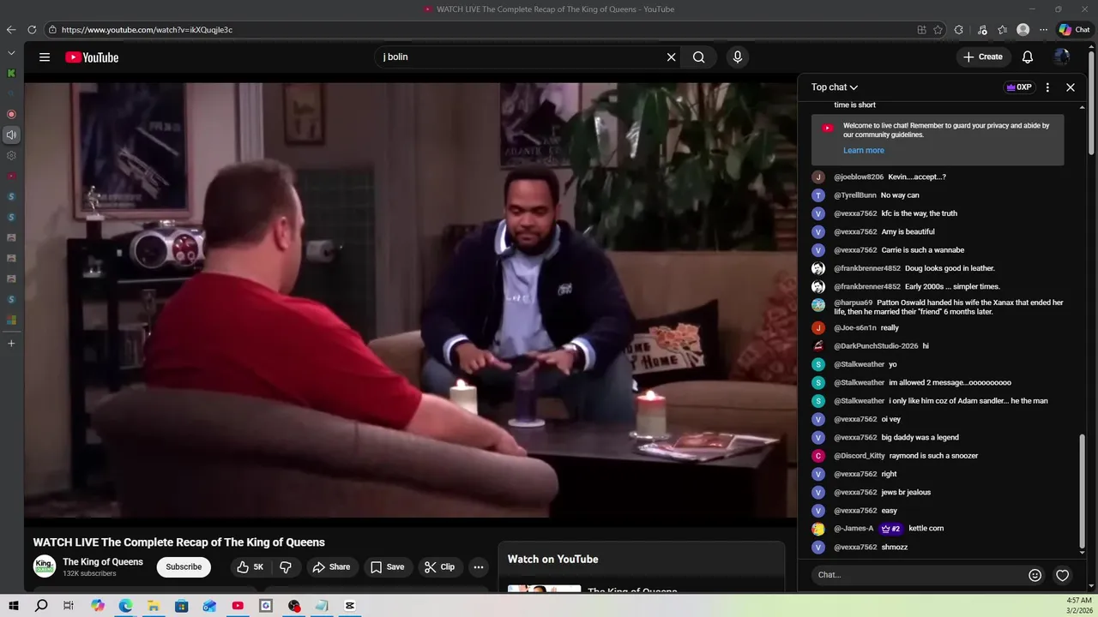1098x617 pixels.
Task: Open Windows taskbar search
Action: 41,606
